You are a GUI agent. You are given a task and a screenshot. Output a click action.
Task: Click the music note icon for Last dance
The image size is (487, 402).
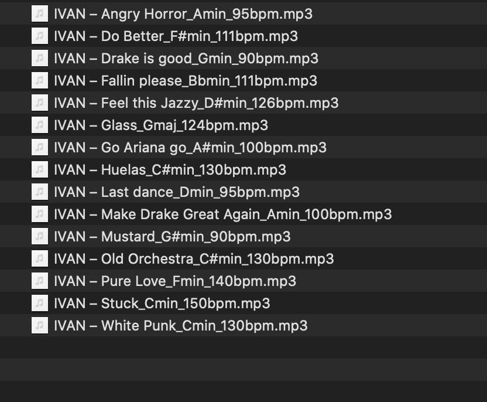point(39,192)
